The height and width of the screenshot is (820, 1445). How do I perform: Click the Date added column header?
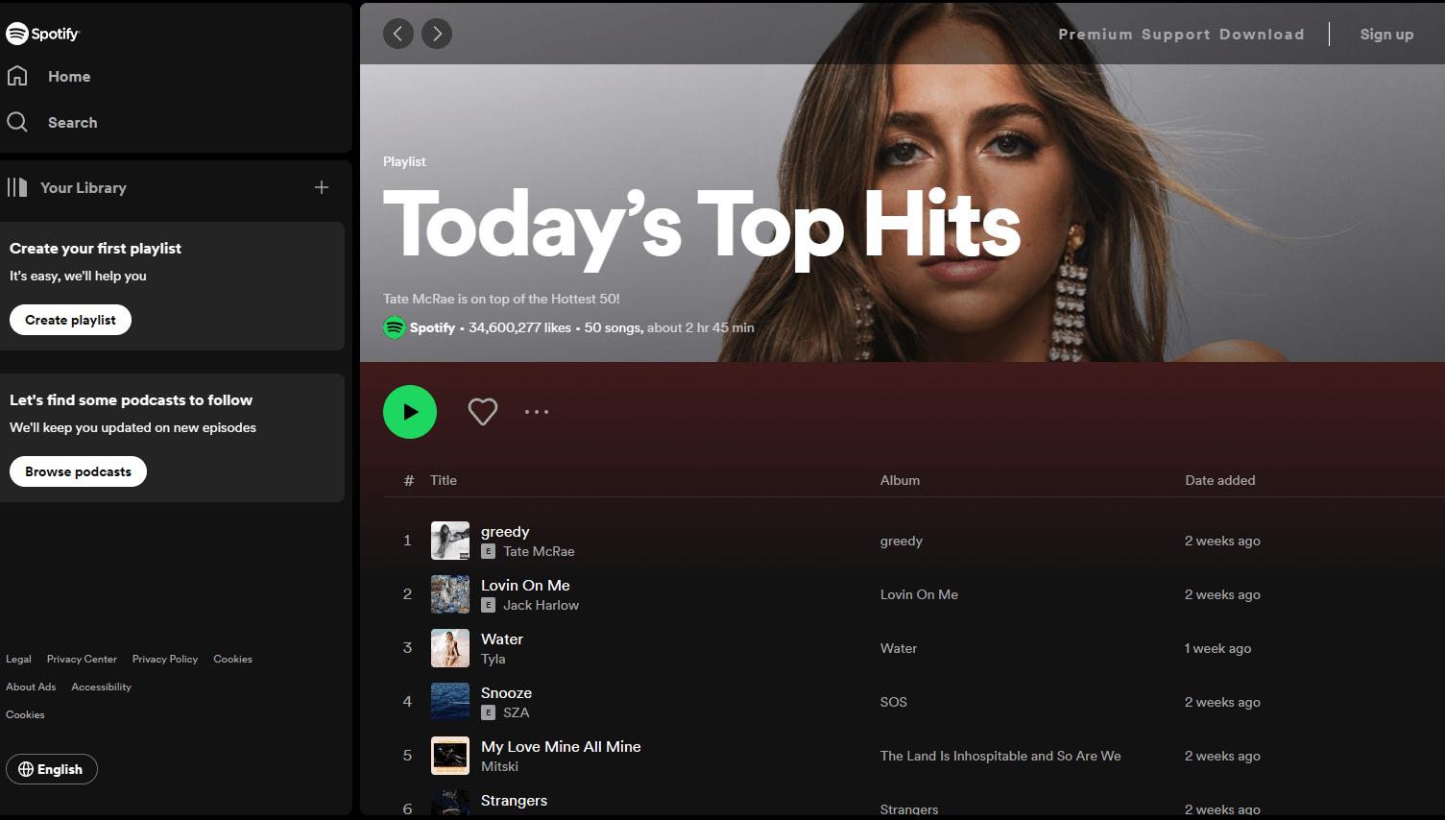(1220, 480)
